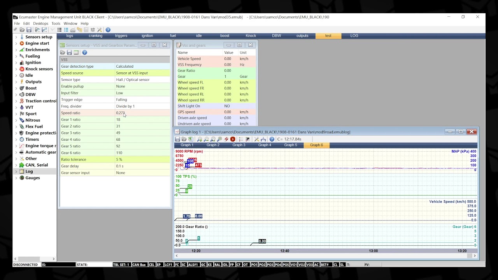This screenshot has height=280, width=498.
Task: Click the blue list view icon
Action: (66, 30)
